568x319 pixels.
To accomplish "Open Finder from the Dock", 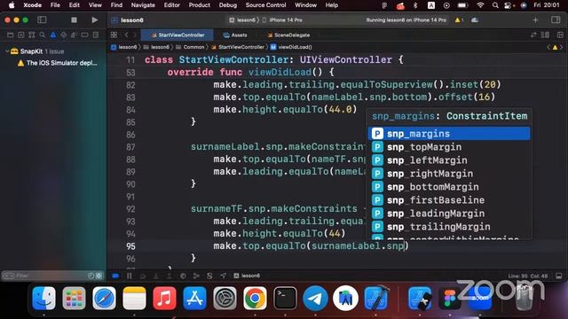I will pyautogui.click(x=43, y=299).
